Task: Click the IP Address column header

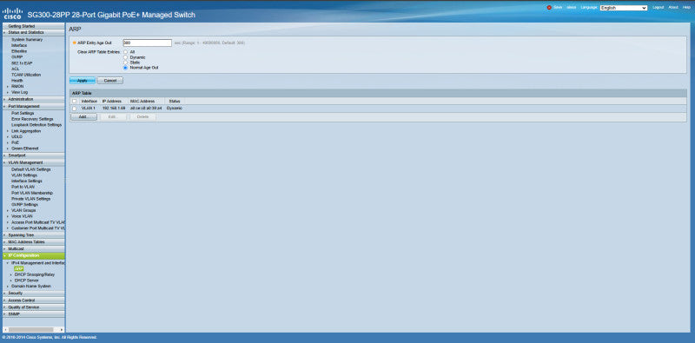Action: tap(112, 101)
